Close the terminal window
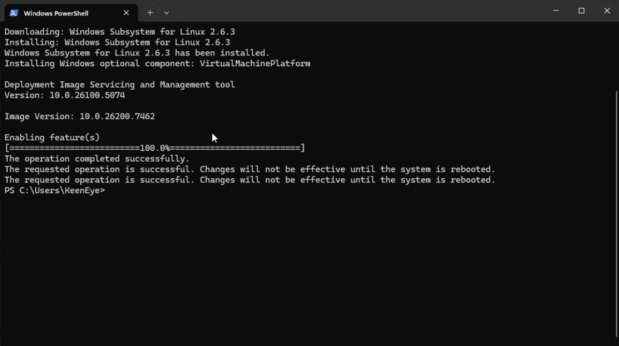619x346 pixels. coord(607,11)
